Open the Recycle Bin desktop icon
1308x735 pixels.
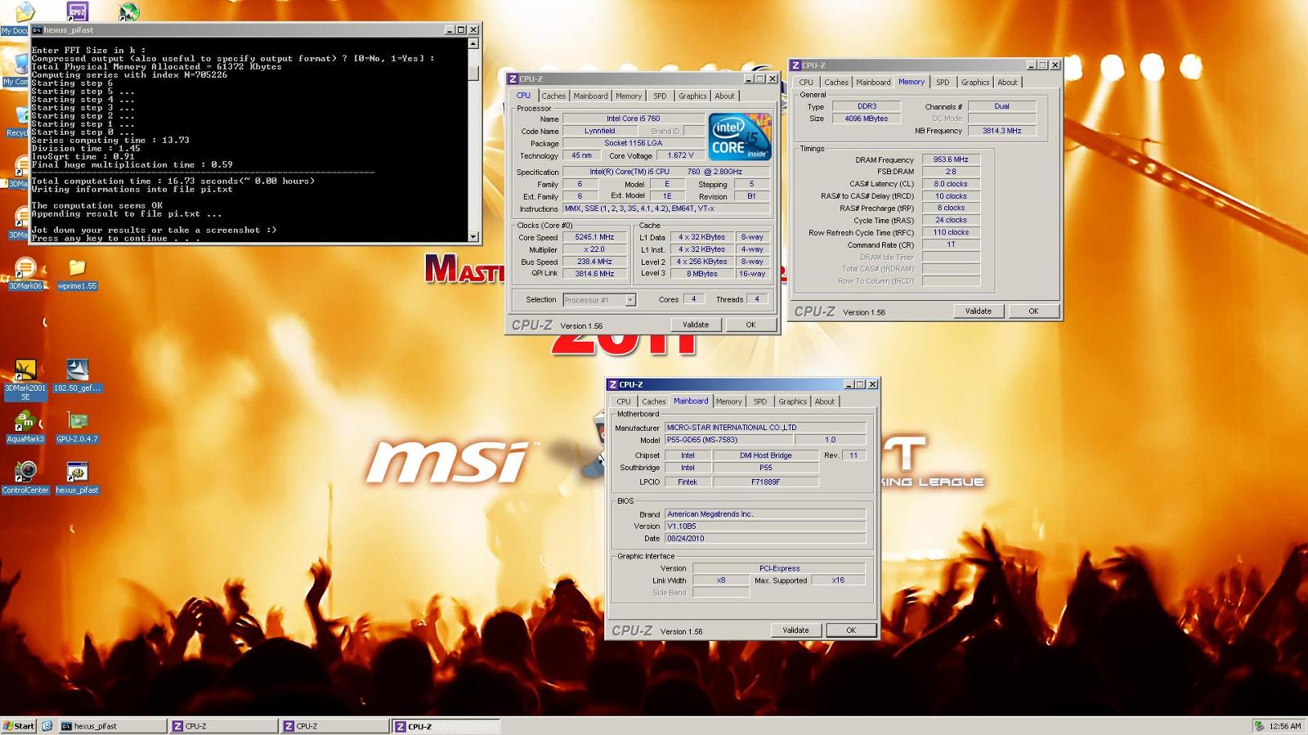[x=16, y=121]
